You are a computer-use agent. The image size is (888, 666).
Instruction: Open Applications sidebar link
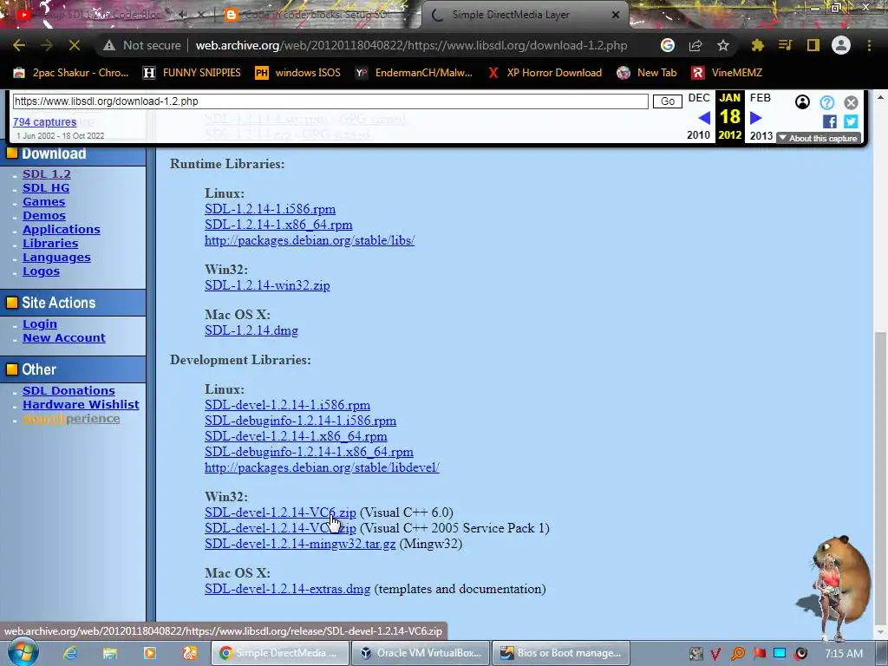click(x=62, y=229)
